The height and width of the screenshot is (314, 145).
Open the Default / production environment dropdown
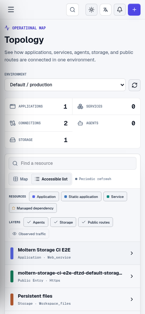click(65, 85)
